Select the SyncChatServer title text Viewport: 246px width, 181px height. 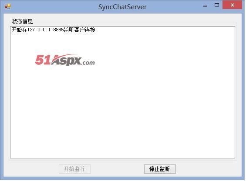pyautogui.click(x=122, y=7)
